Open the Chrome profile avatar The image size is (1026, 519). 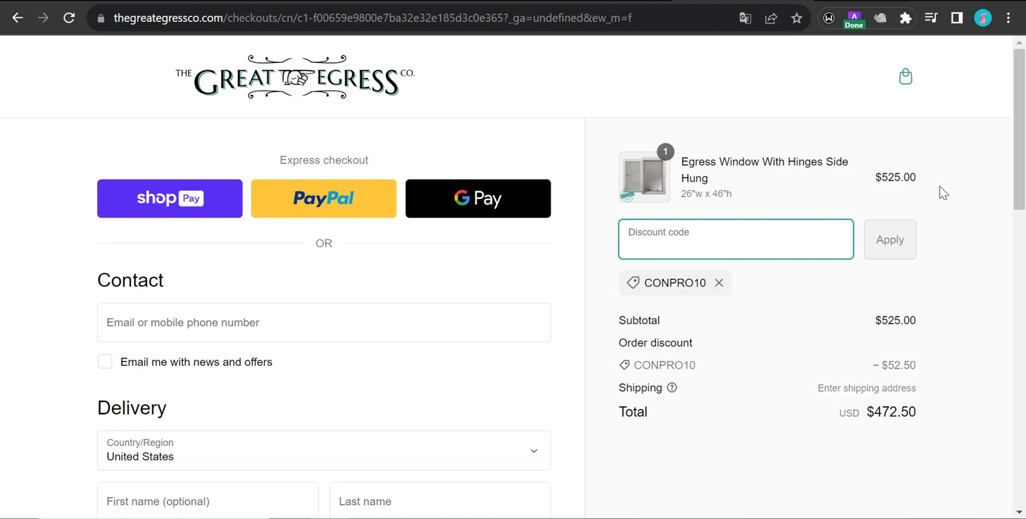click(983, 18)
